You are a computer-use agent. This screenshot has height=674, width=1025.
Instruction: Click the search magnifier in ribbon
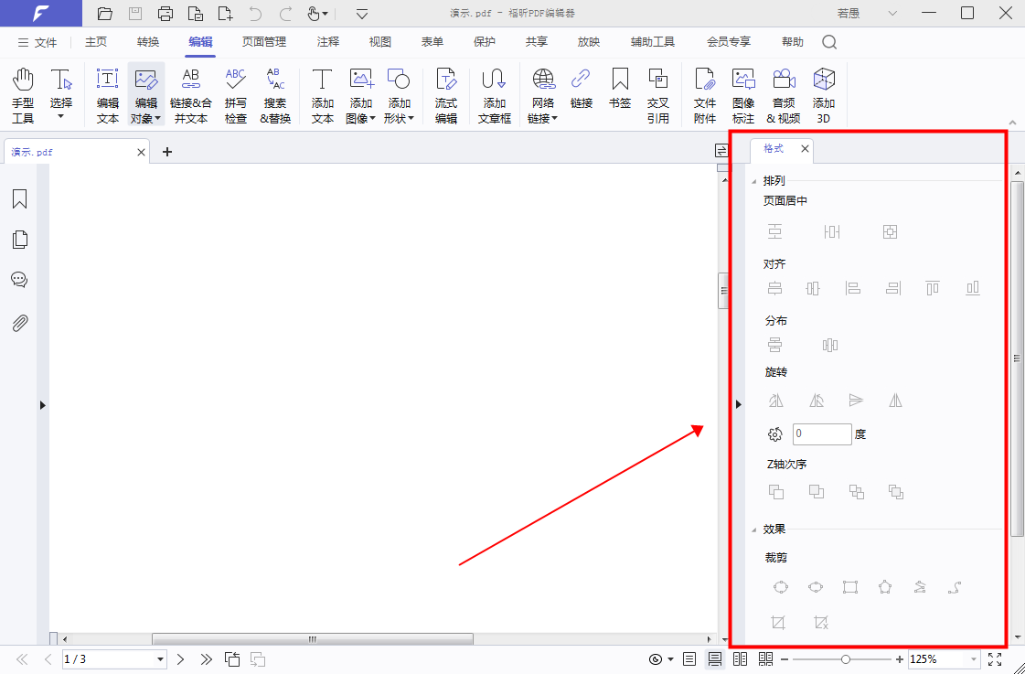[829, 42]
